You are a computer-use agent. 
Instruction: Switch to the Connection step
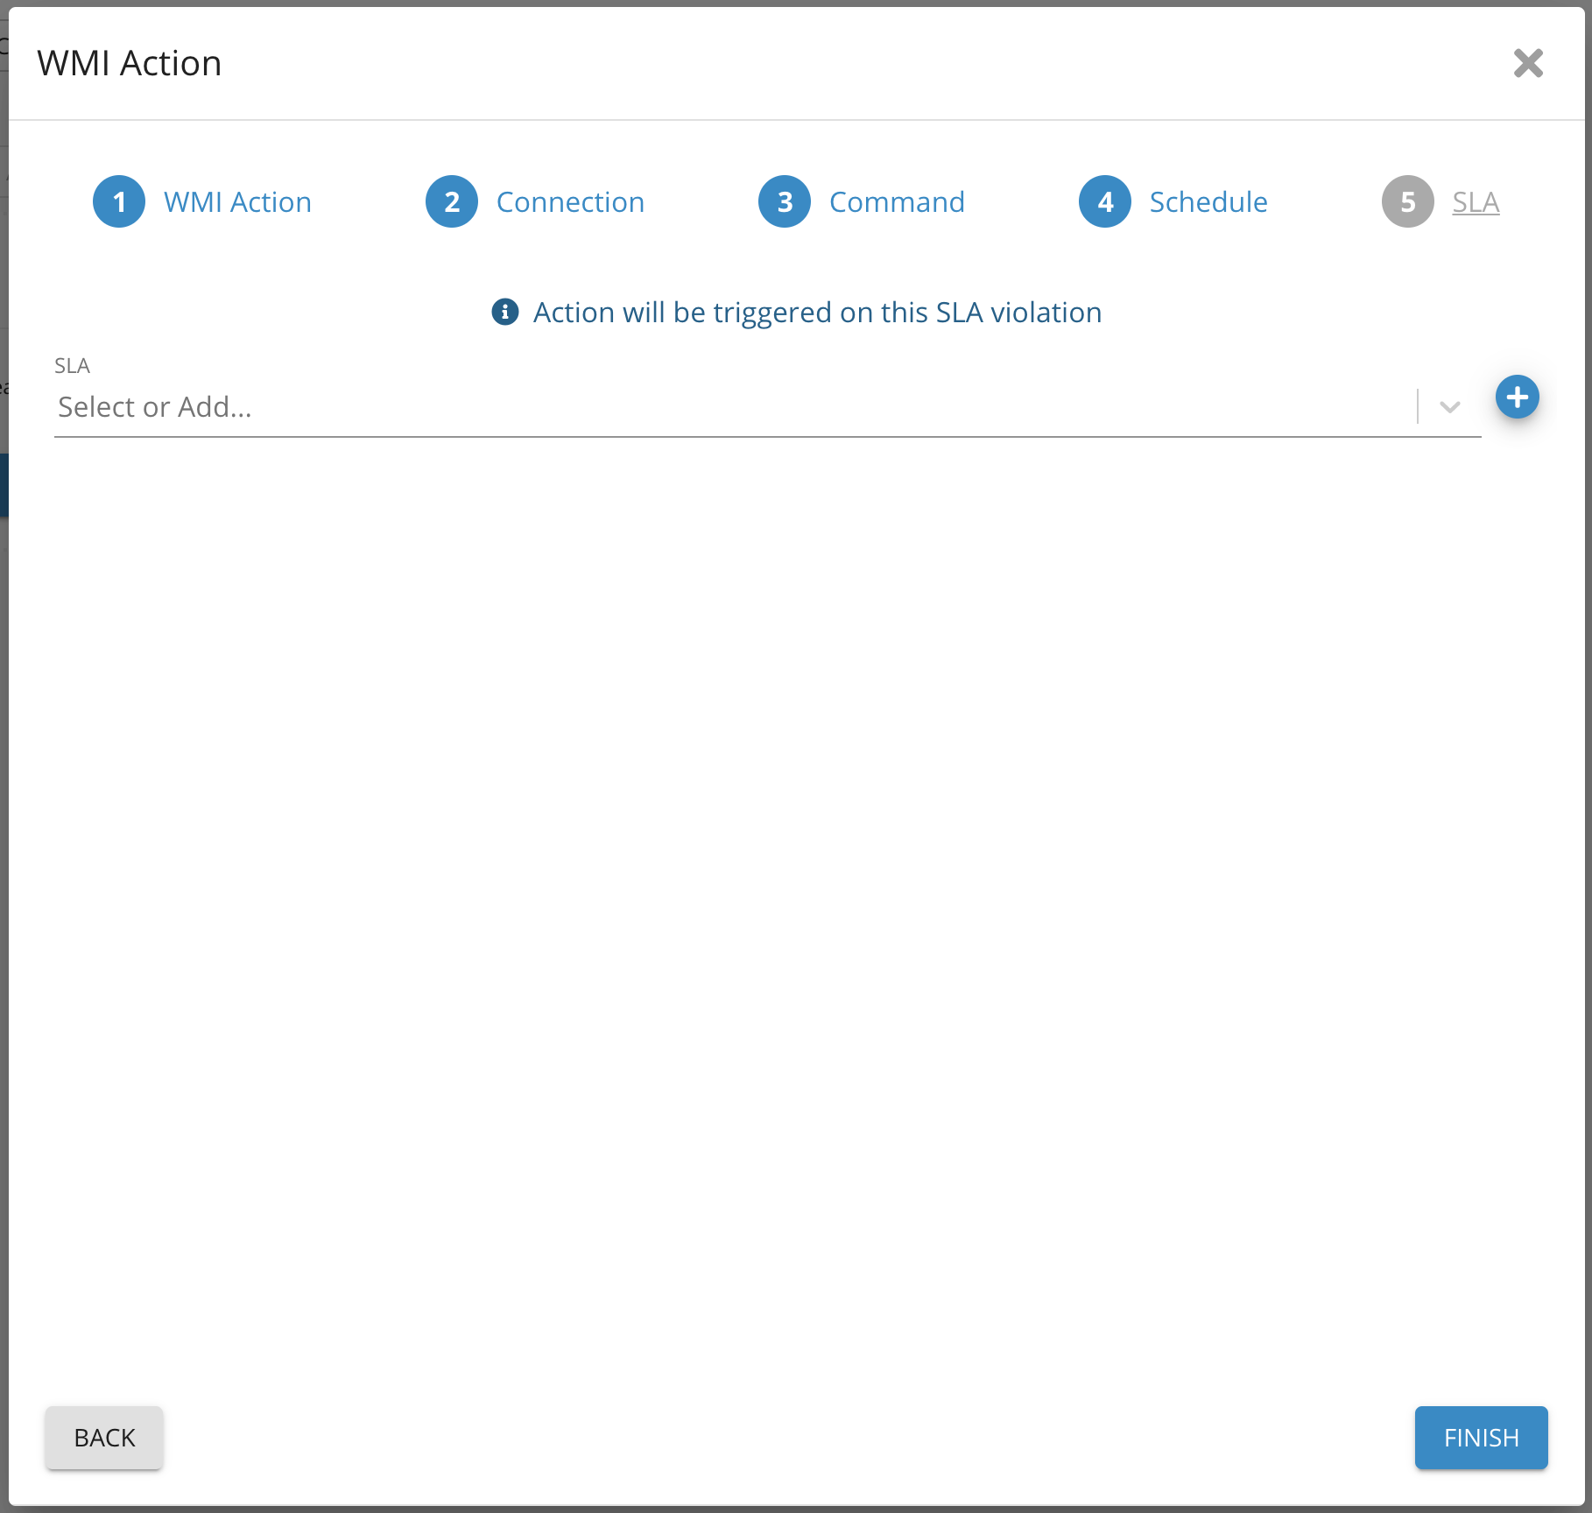pos(570,202)
